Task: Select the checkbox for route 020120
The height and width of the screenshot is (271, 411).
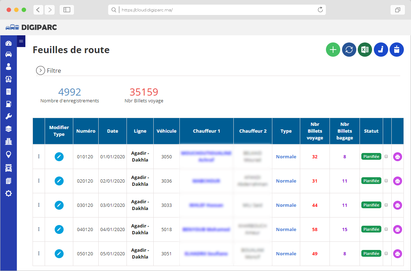Action: 387,181
